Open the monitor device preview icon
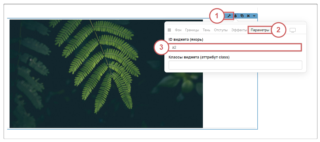 click(x=292, y=30)
